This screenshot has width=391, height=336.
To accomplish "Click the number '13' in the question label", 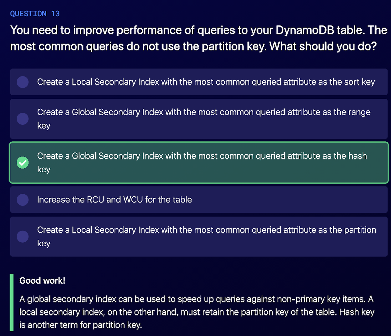I will (x=55, y=13).
